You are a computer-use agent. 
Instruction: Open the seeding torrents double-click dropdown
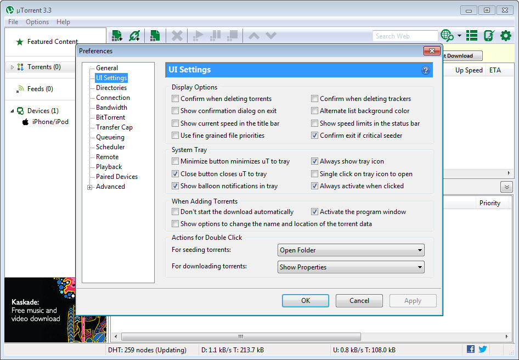tap(351, 250)
